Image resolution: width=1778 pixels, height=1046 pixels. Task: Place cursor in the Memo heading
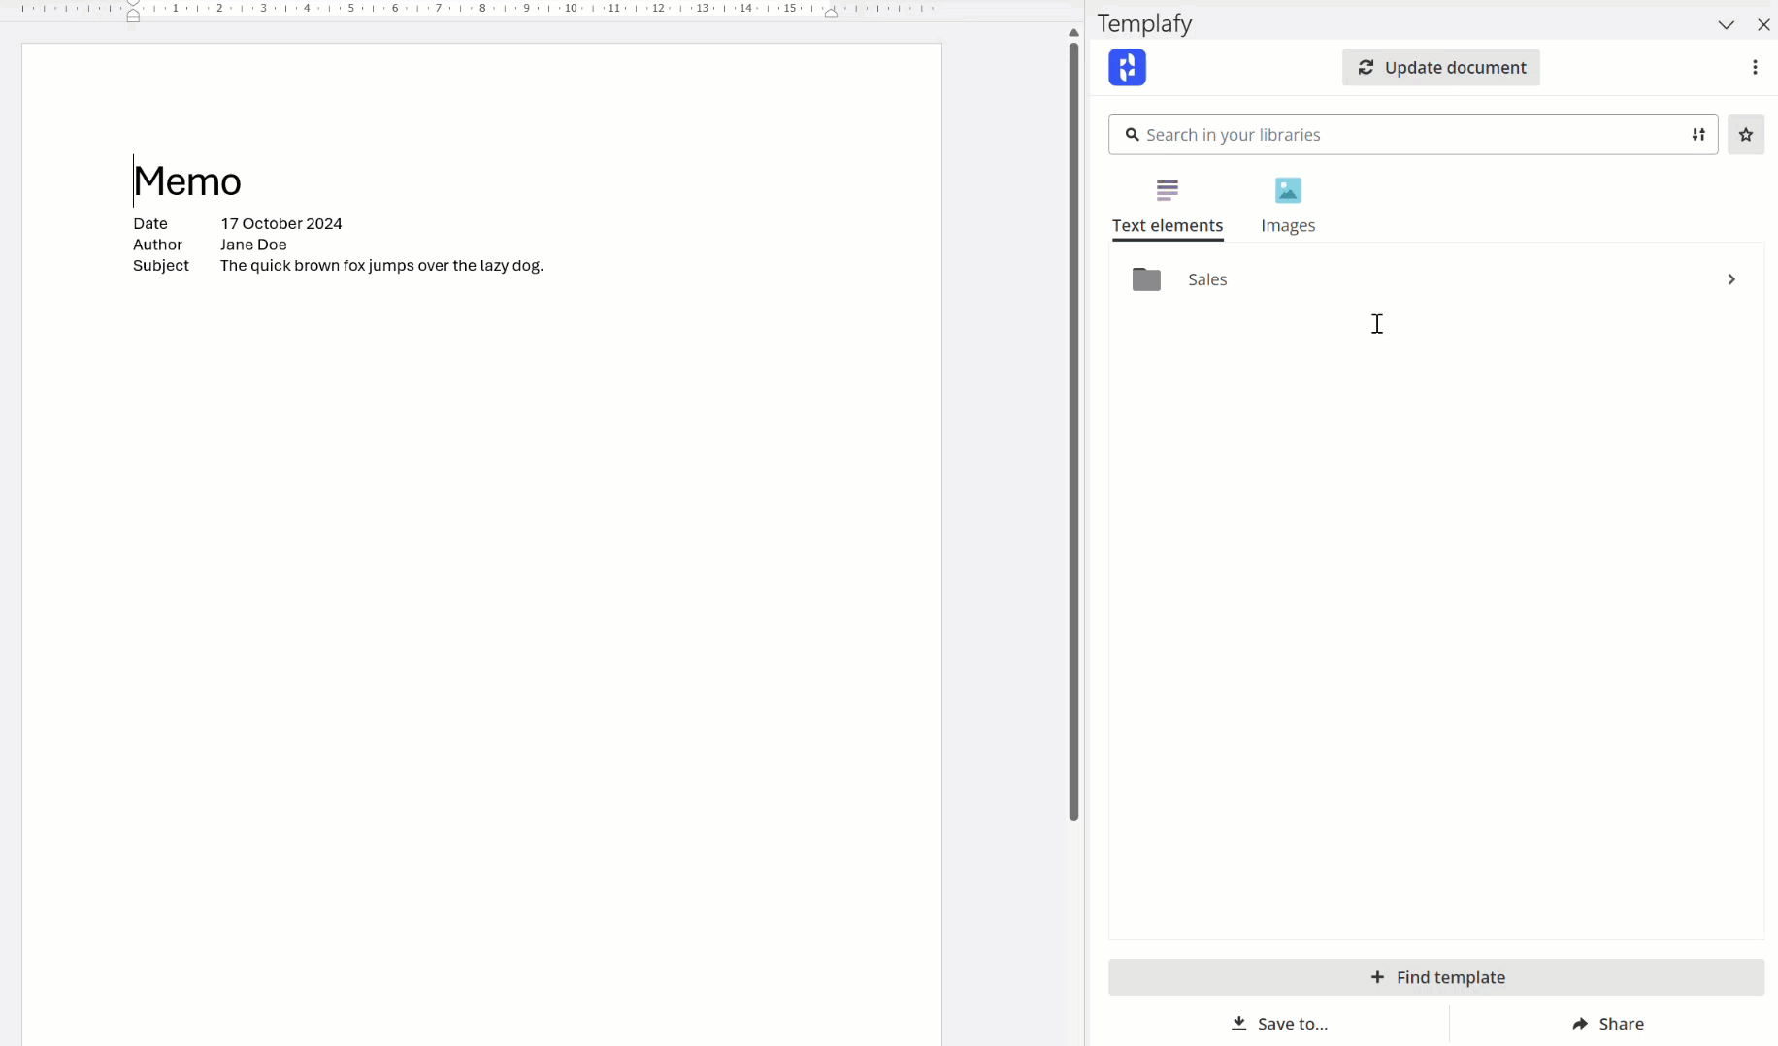(187, 181)
